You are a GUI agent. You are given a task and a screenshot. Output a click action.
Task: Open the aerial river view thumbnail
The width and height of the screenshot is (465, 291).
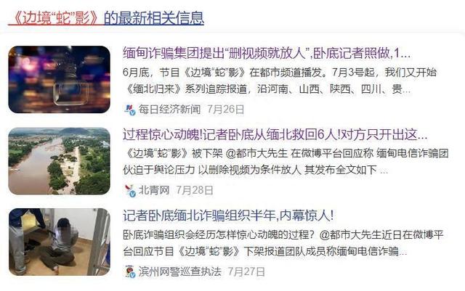coord(60,161)
